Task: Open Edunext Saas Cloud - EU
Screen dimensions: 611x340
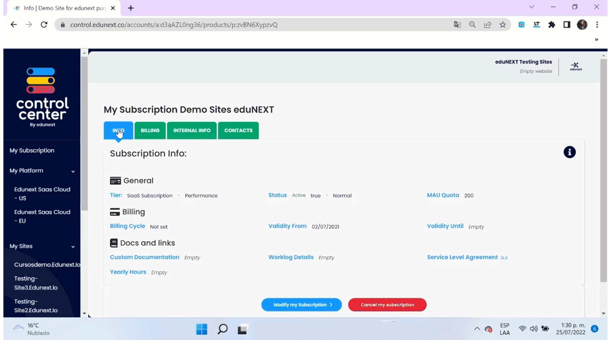Action: (42, 216)
